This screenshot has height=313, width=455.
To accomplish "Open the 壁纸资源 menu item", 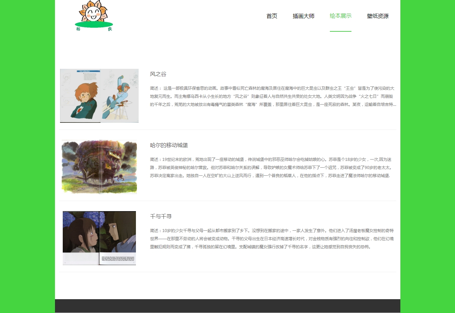I will 378,16.
